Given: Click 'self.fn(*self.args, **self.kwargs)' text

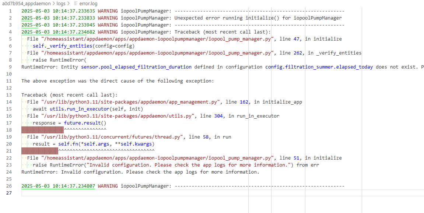Looking at the screenshot, I should click(x=106, y=144).
